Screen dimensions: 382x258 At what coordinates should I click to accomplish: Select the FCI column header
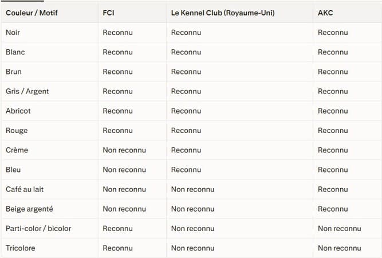(x=109, y=13)
